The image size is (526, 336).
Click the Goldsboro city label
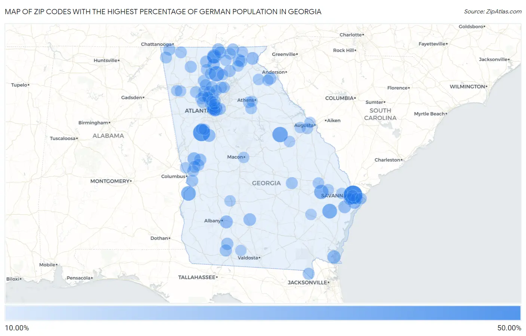tap(471, 27)
